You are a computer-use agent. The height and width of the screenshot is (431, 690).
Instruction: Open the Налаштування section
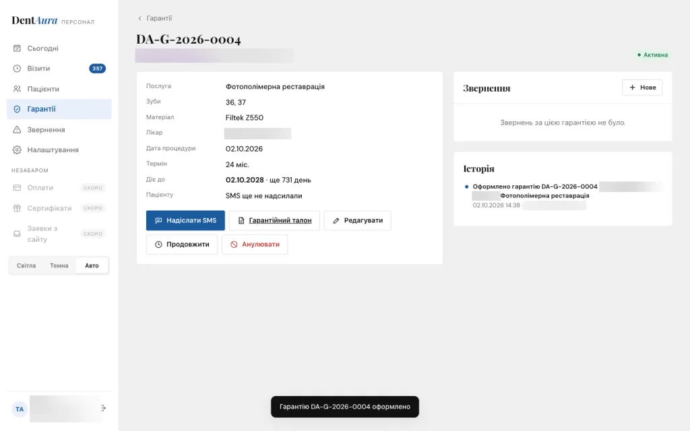[x=59, y=150]
